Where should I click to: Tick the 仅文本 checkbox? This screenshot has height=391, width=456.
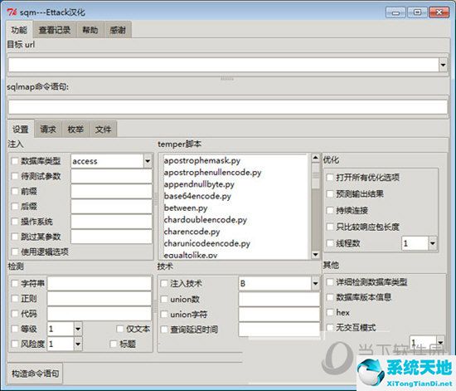click(x=120, y=329)
